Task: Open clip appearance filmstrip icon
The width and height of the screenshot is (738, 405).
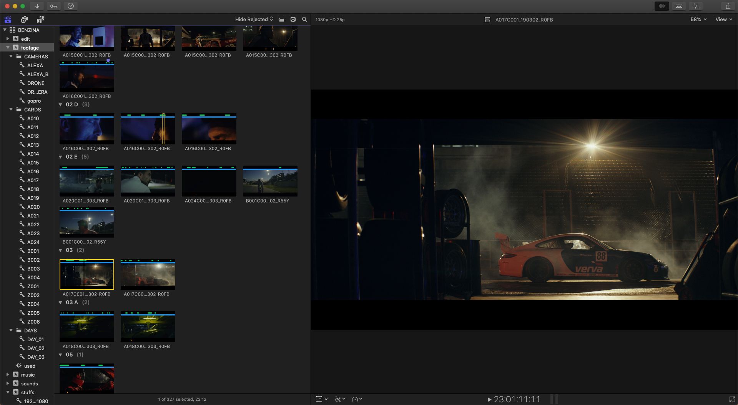Action: click(293, 20)
